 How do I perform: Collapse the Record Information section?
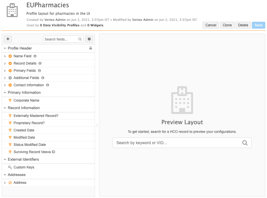point(5,108)
